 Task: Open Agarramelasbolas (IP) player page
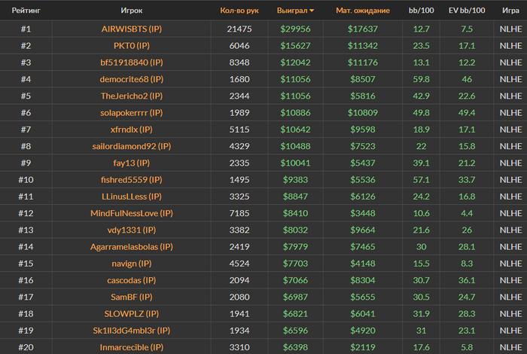132,247
